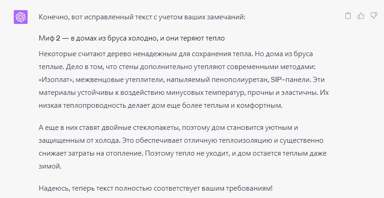Click the word 'зимой.' ending the paragraph
This screenshot has height=198, width=384.
50,166
